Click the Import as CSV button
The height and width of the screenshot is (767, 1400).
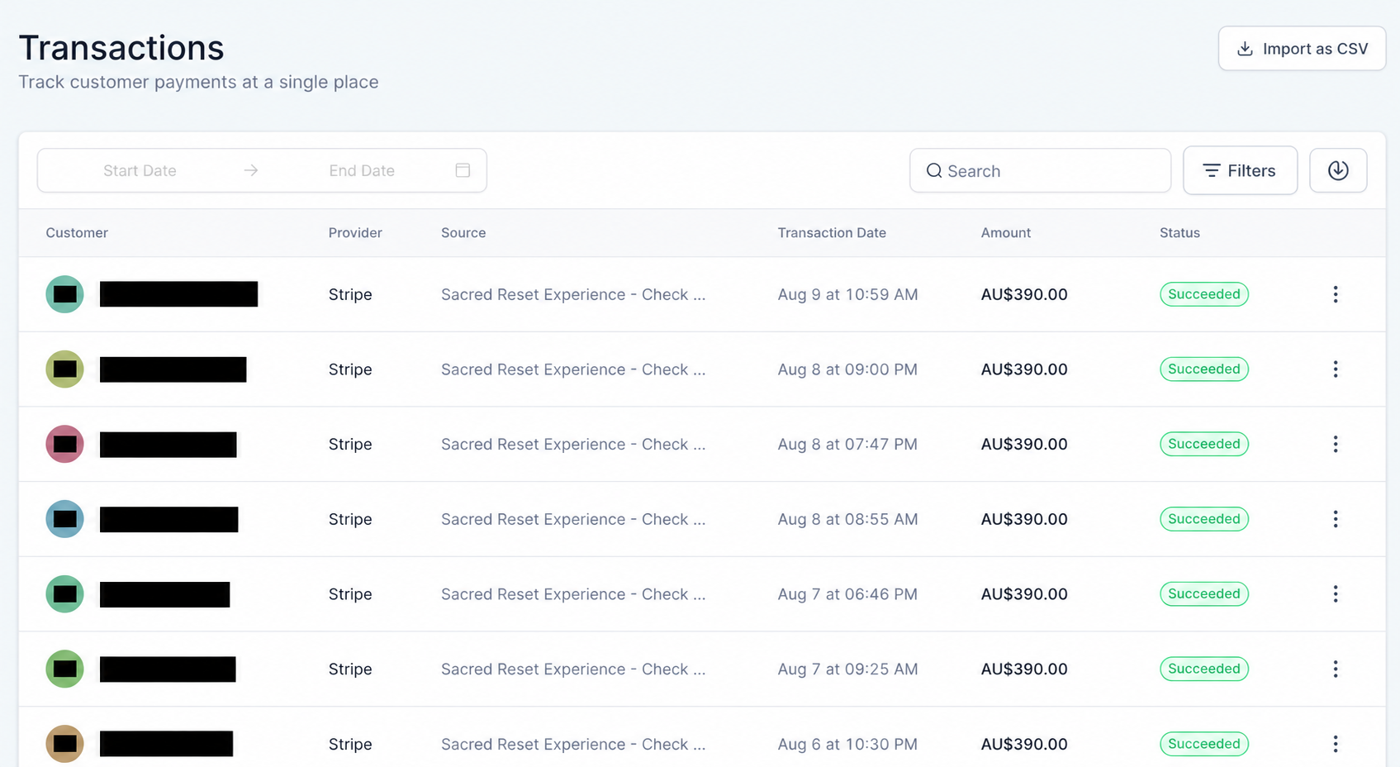[x=1302, y=49]
